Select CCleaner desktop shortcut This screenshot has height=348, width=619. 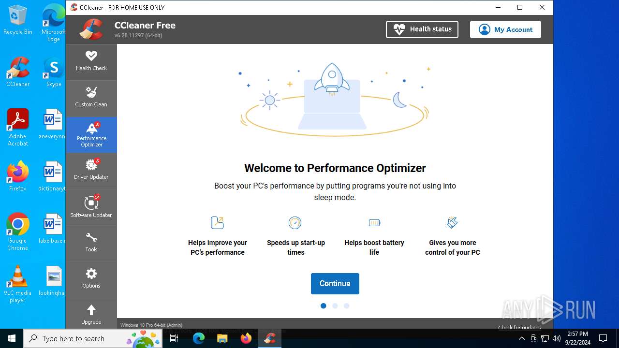pyautogui.click(x=18, y=72)
